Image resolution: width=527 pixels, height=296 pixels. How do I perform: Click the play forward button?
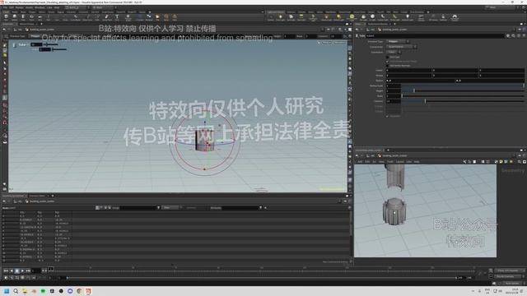tap(22, 271)
